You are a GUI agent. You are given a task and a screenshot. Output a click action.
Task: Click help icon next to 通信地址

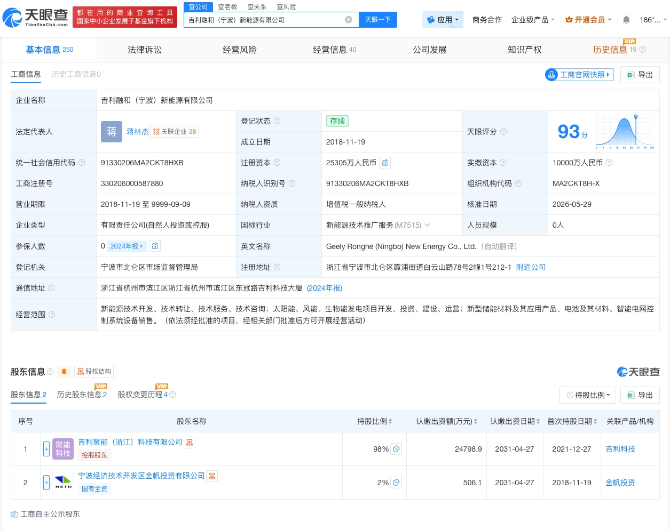pyautogui.click(x=51, y=288)
